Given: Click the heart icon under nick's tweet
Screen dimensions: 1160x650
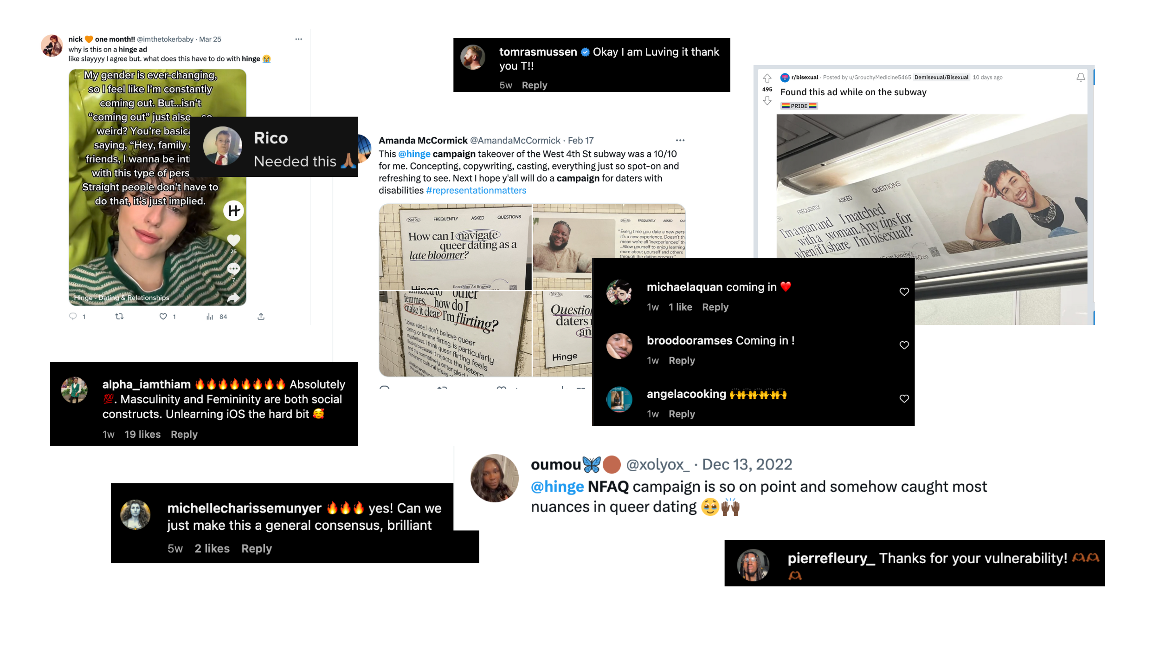Looking at the screenshot, I should click(x=163, y=316).
